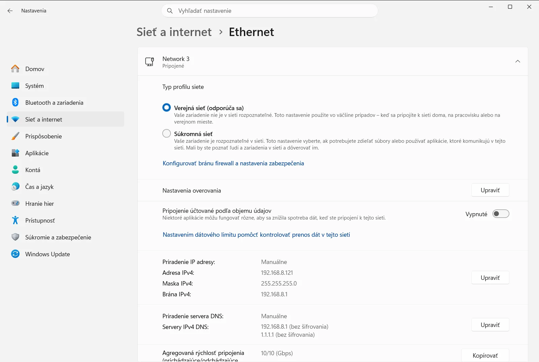Open Aplikácie settings category
The width and height of the screenshot is (539, 362).
click(x=66, y=153)
